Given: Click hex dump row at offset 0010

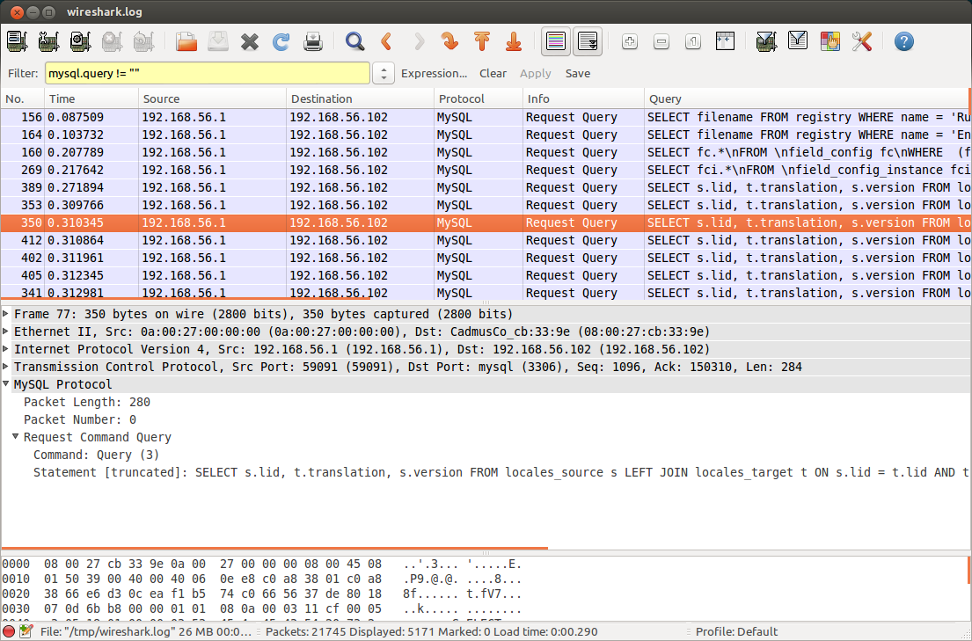Looking at the screenshot, I should click(x=261, y=579).
